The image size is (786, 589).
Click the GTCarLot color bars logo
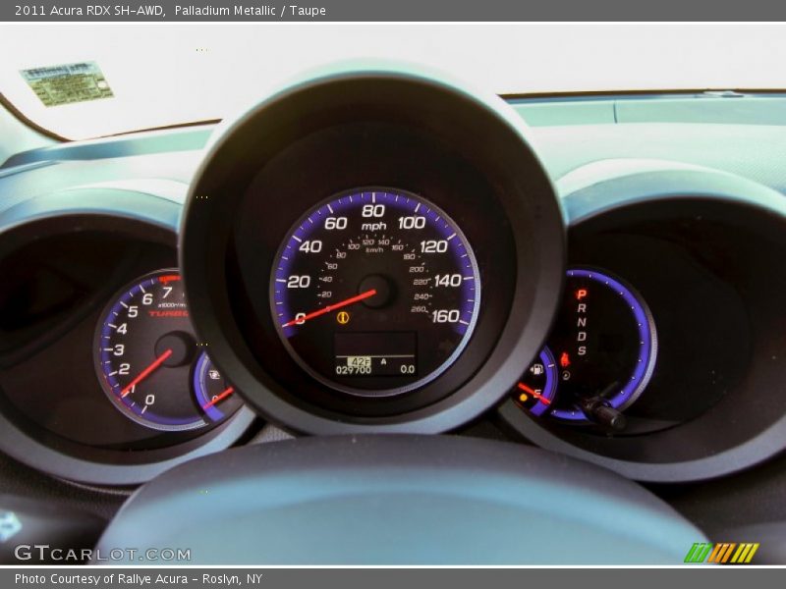point(721,553)
